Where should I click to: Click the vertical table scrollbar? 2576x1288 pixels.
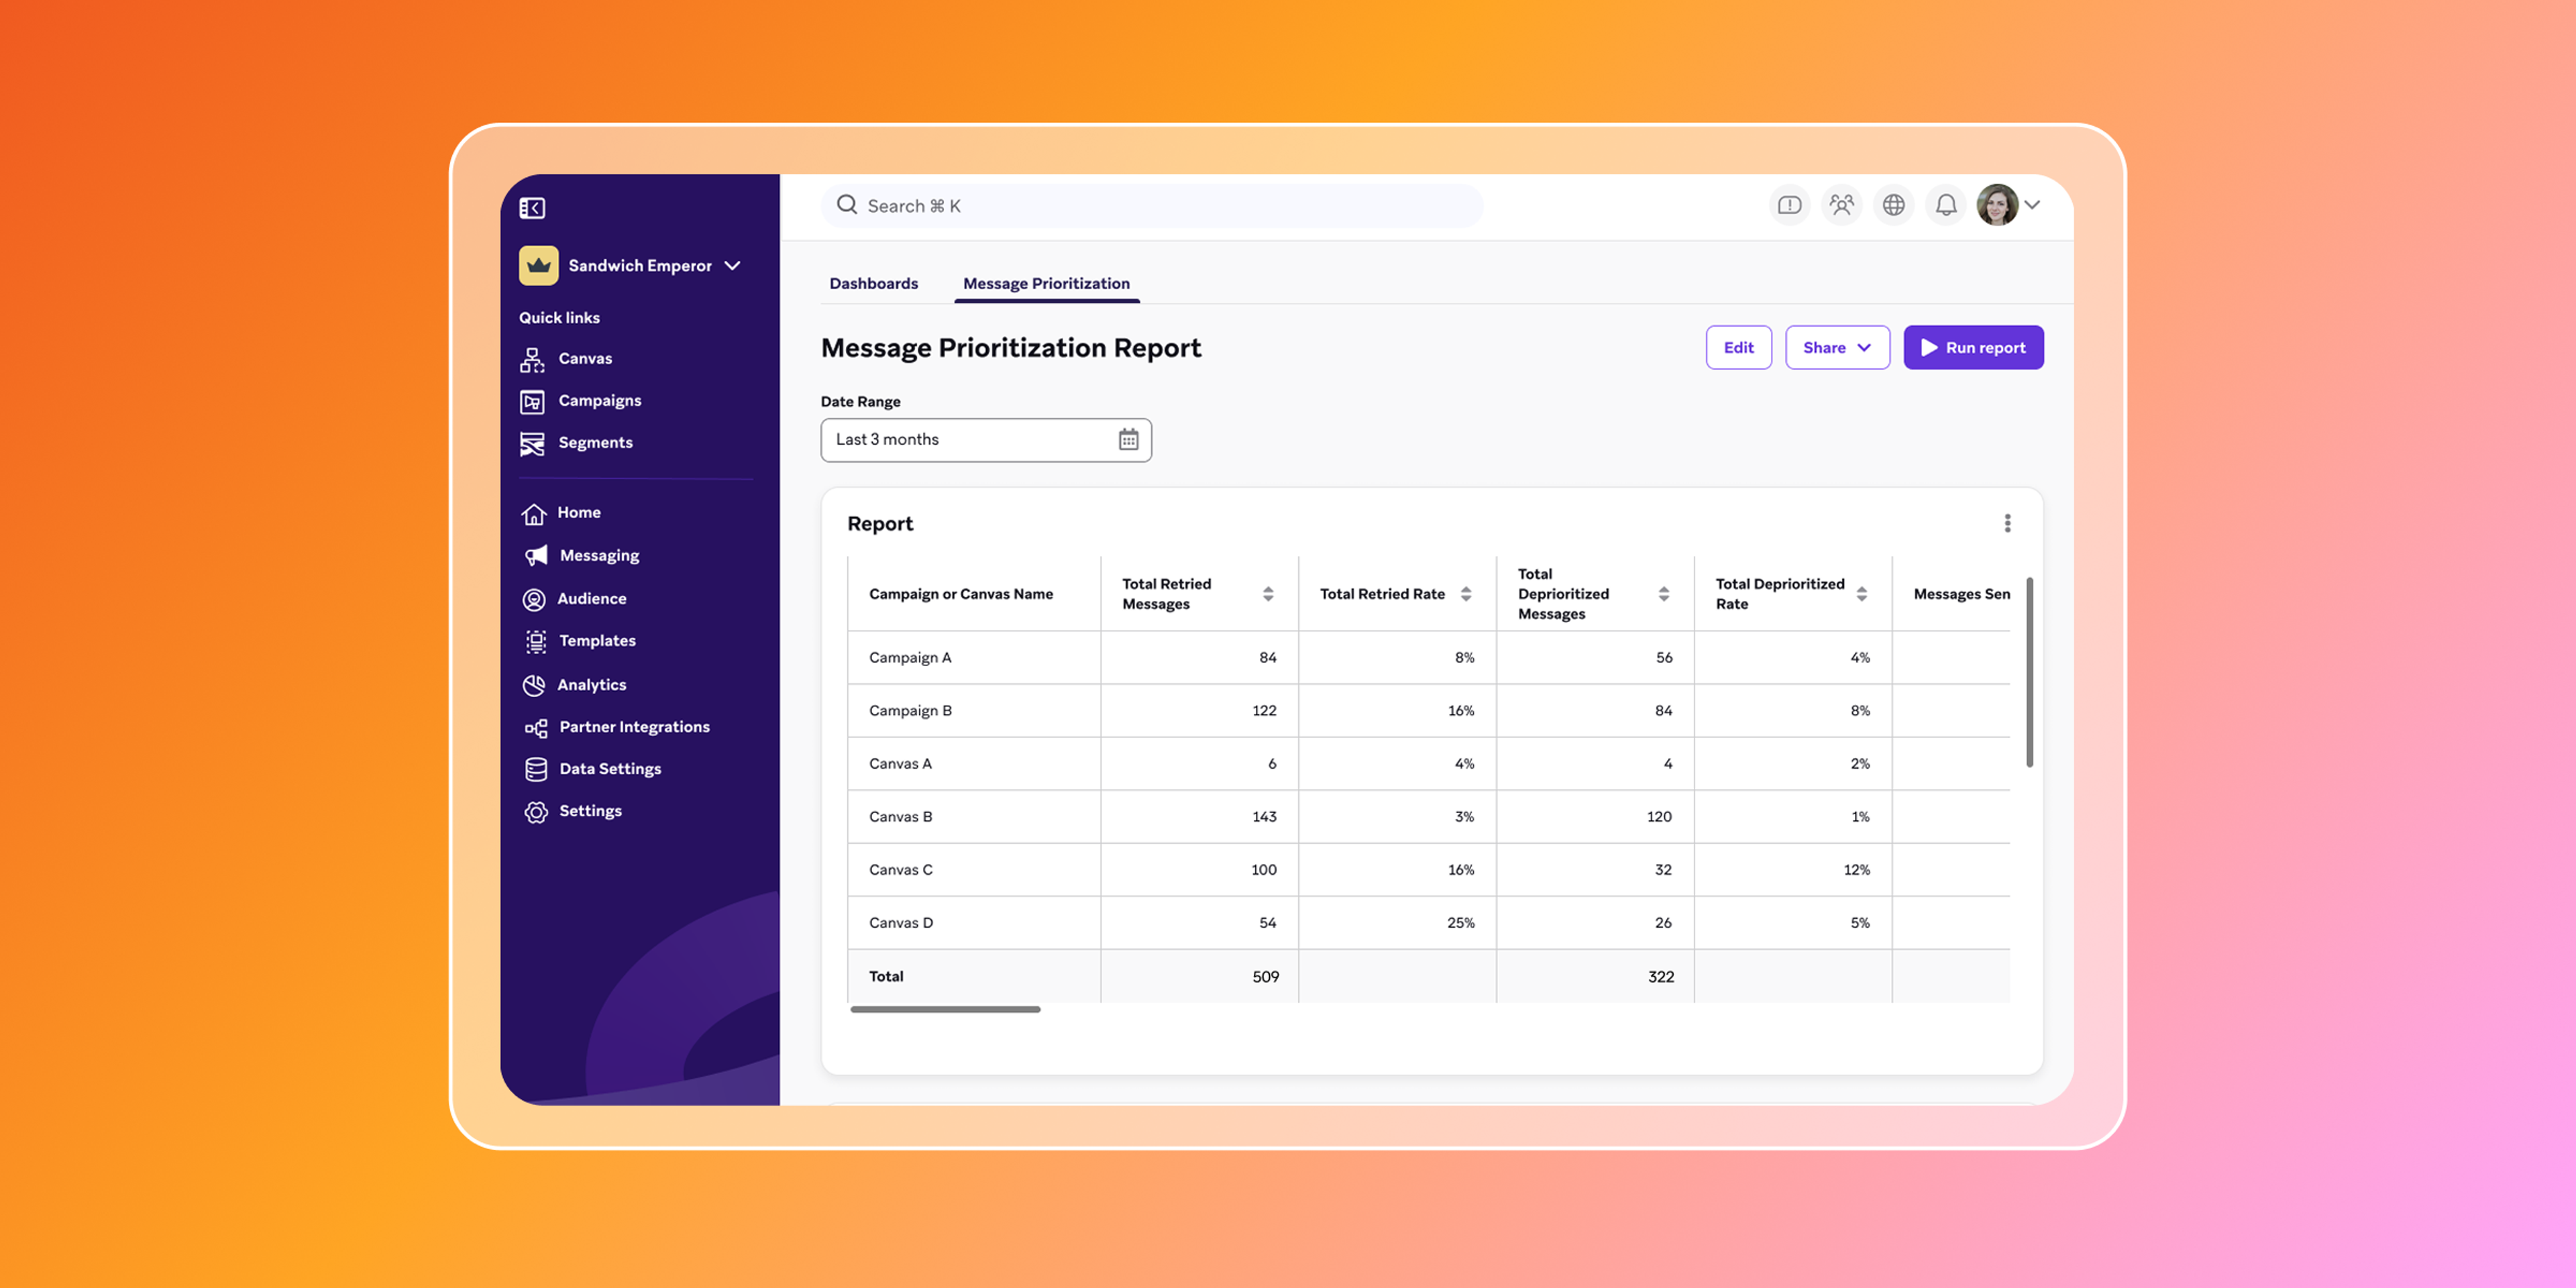point(2029,672)
